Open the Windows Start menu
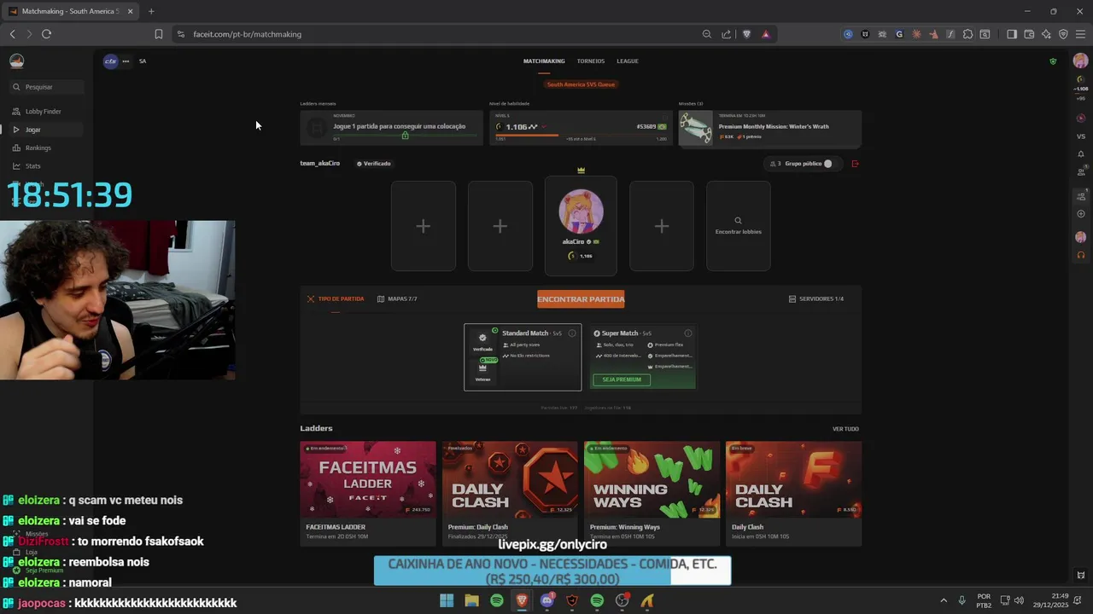This screenshot has width=1093, height=614. click(x=446, y=601)
